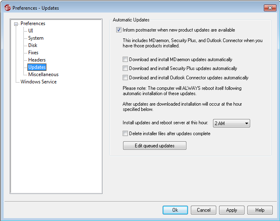Click the MDaemon icon in title bar
Viewport: 280px width, 221px height.
point(8,8)
